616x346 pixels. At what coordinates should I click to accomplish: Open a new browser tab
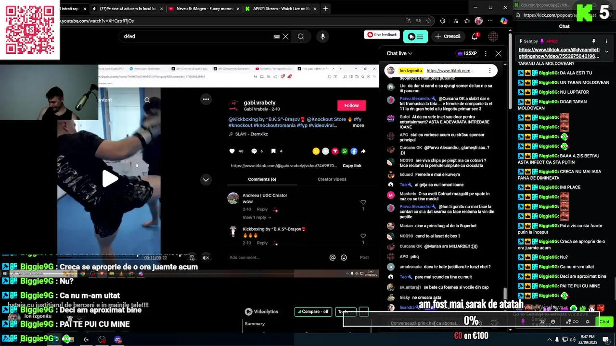coord(325,8)
